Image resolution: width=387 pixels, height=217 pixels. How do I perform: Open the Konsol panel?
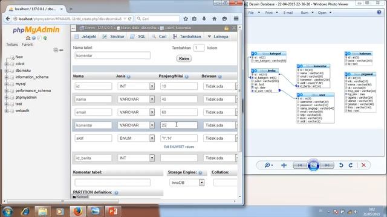(x=80, y=197)
